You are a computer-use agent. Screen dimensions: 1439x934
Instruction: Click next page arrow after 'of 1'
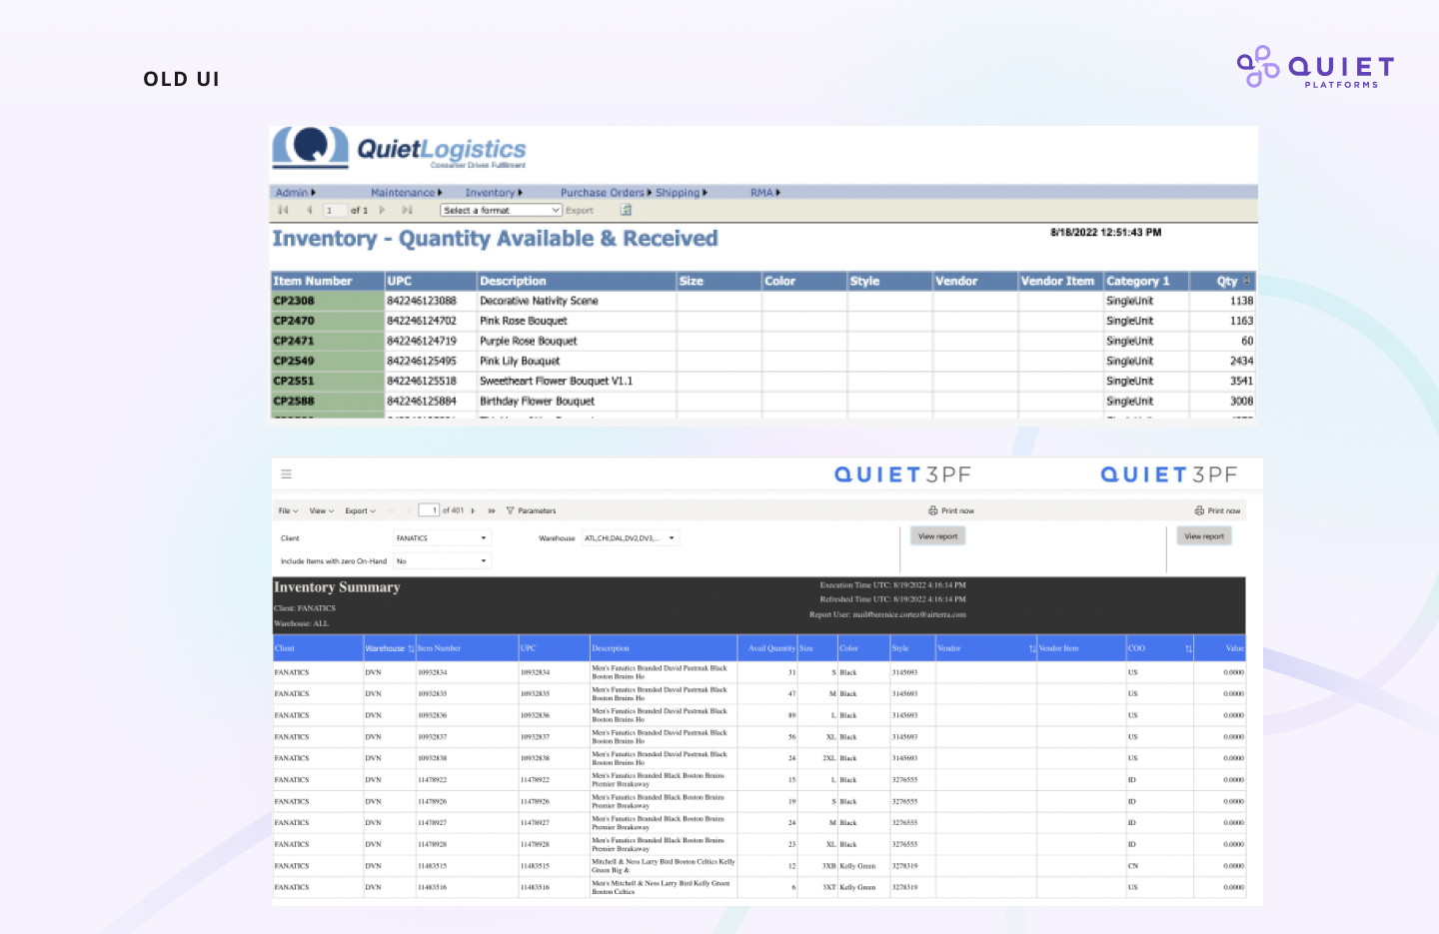coord(382,210)
